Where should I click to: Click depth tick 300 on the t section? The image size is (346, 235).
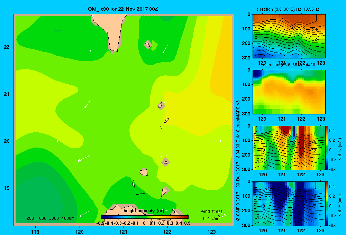coord(246,58)
